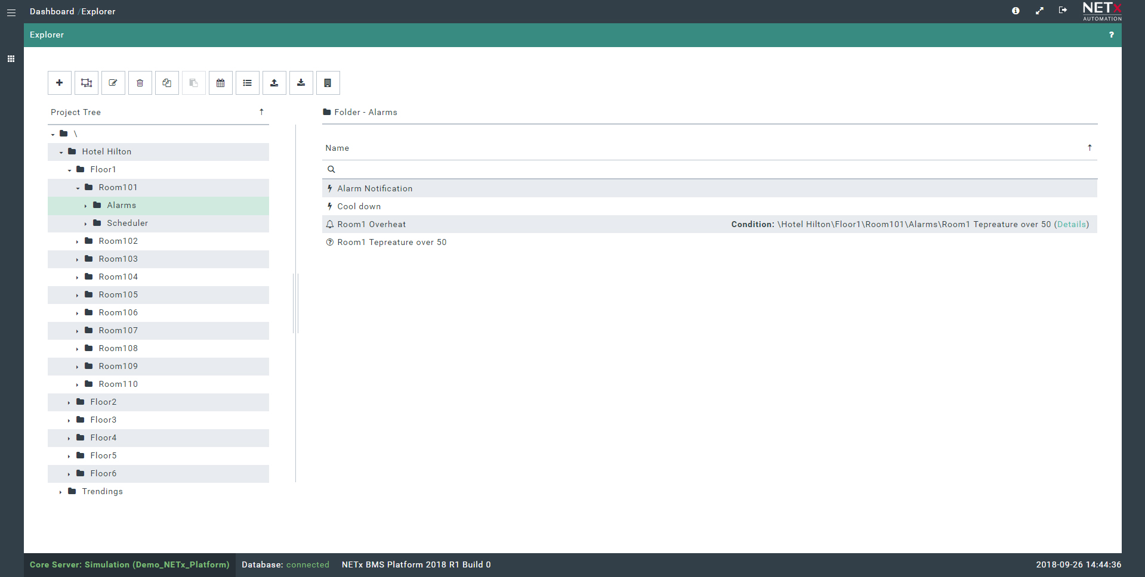Click lightning icon of Alarm Notification
Screen dimensions: 1145x577
pyautogui.click(x=329, y=188)
